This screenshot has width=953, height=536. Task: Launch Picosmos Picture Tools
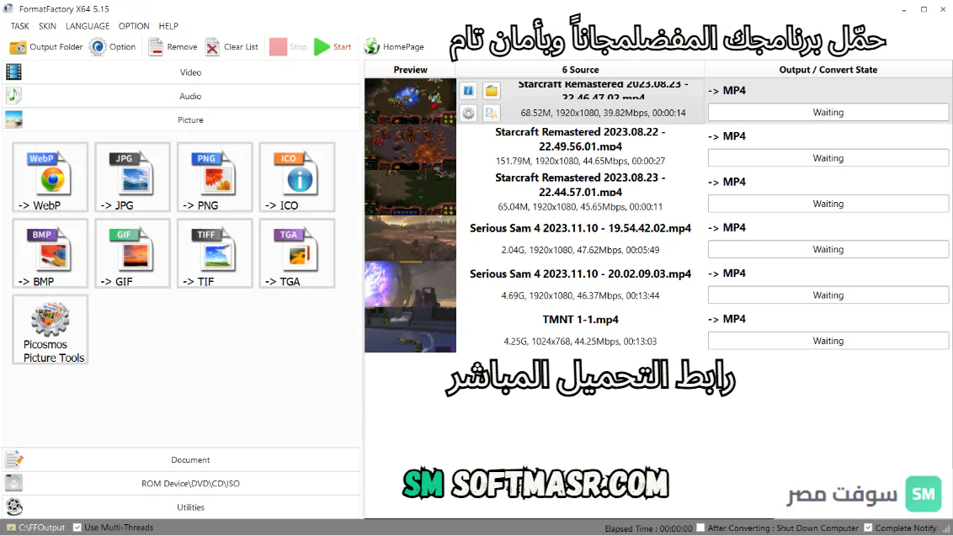pos(51,329)
